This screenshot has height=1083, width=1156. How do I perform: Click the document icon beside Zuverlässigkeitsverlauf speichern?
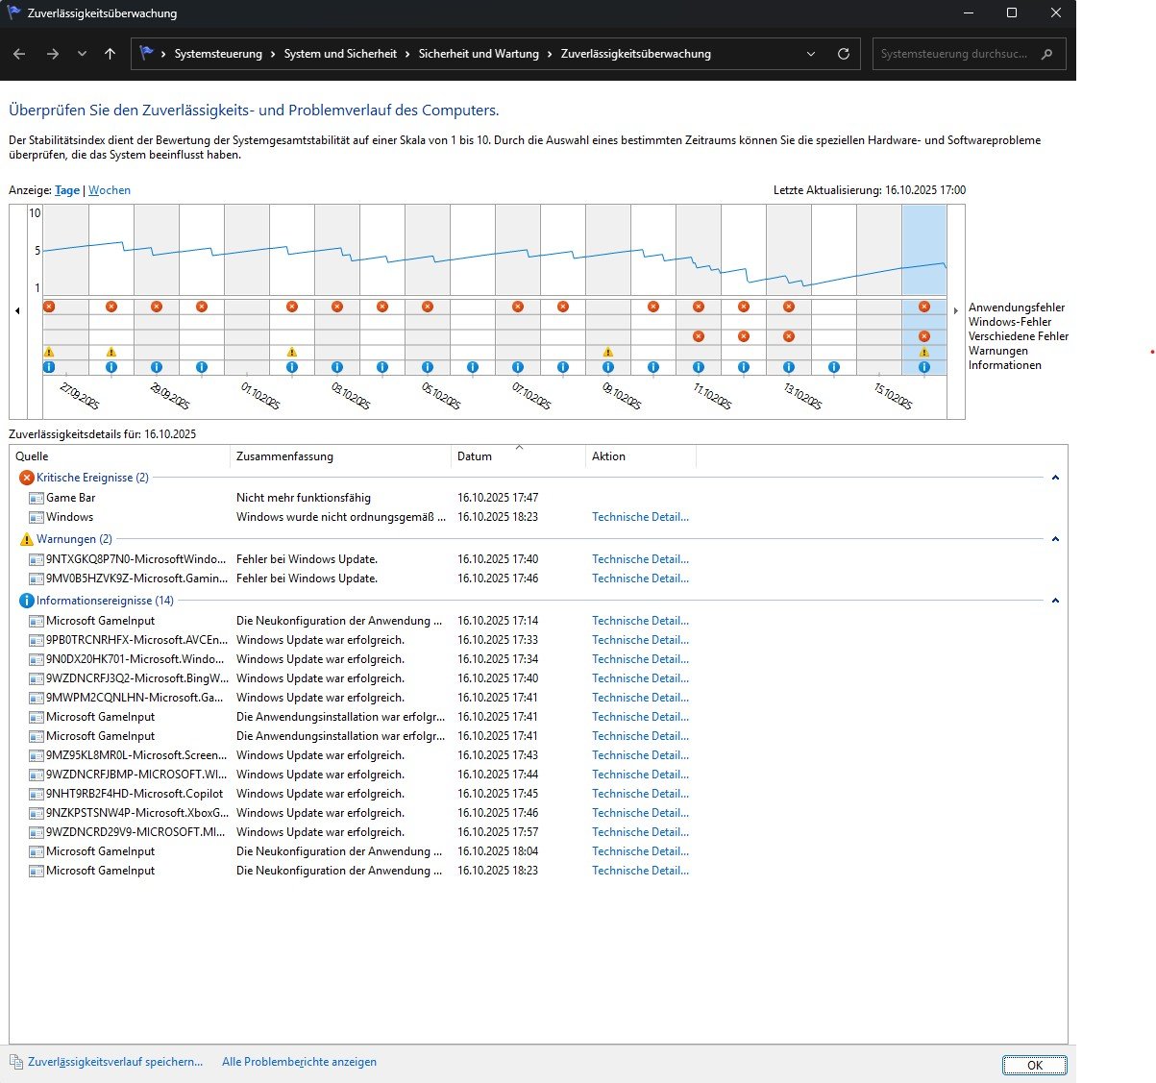click(x=16, y=1062)
